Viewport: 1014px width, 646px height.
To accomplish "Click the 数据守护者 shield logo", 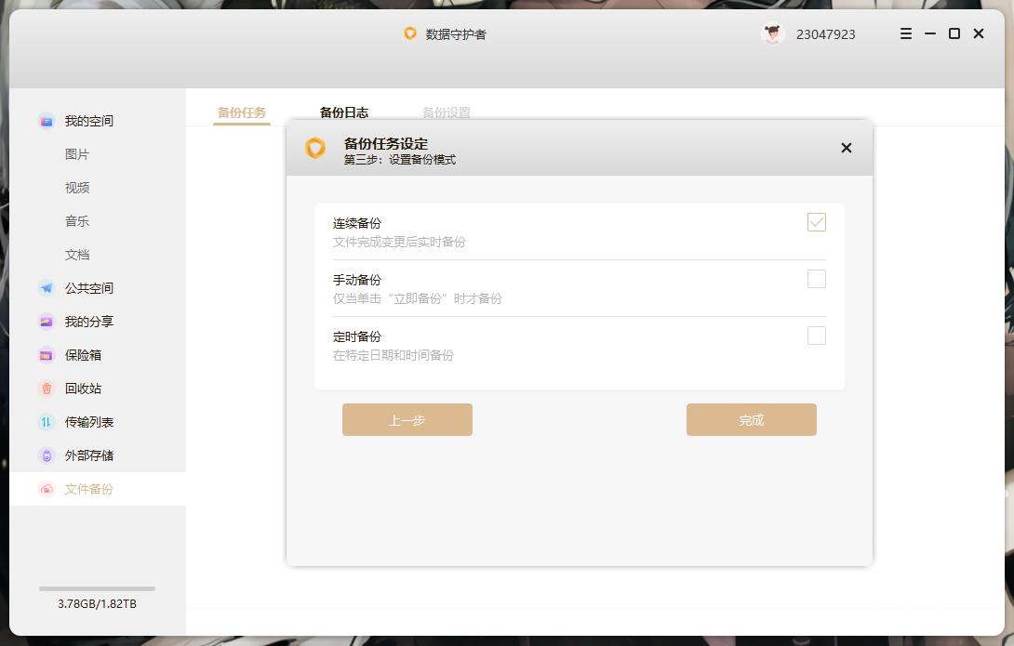I will pyautogui.click(x=410, y=33).
